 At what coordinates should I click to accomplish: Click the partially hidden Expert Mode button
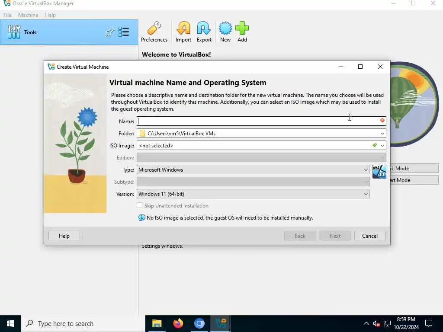pyautogui.click(x=414, y=180)
